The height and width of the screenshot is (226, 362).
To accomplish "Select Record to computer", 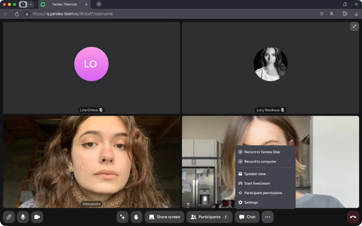I will point(265,161).
